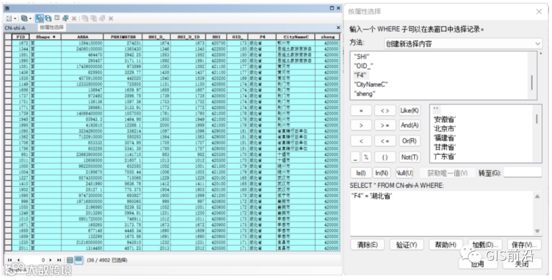Viewport: 552px width, 280px height.
Task: Click the less-than (<) operator button
Action: (x=361, y=141)
